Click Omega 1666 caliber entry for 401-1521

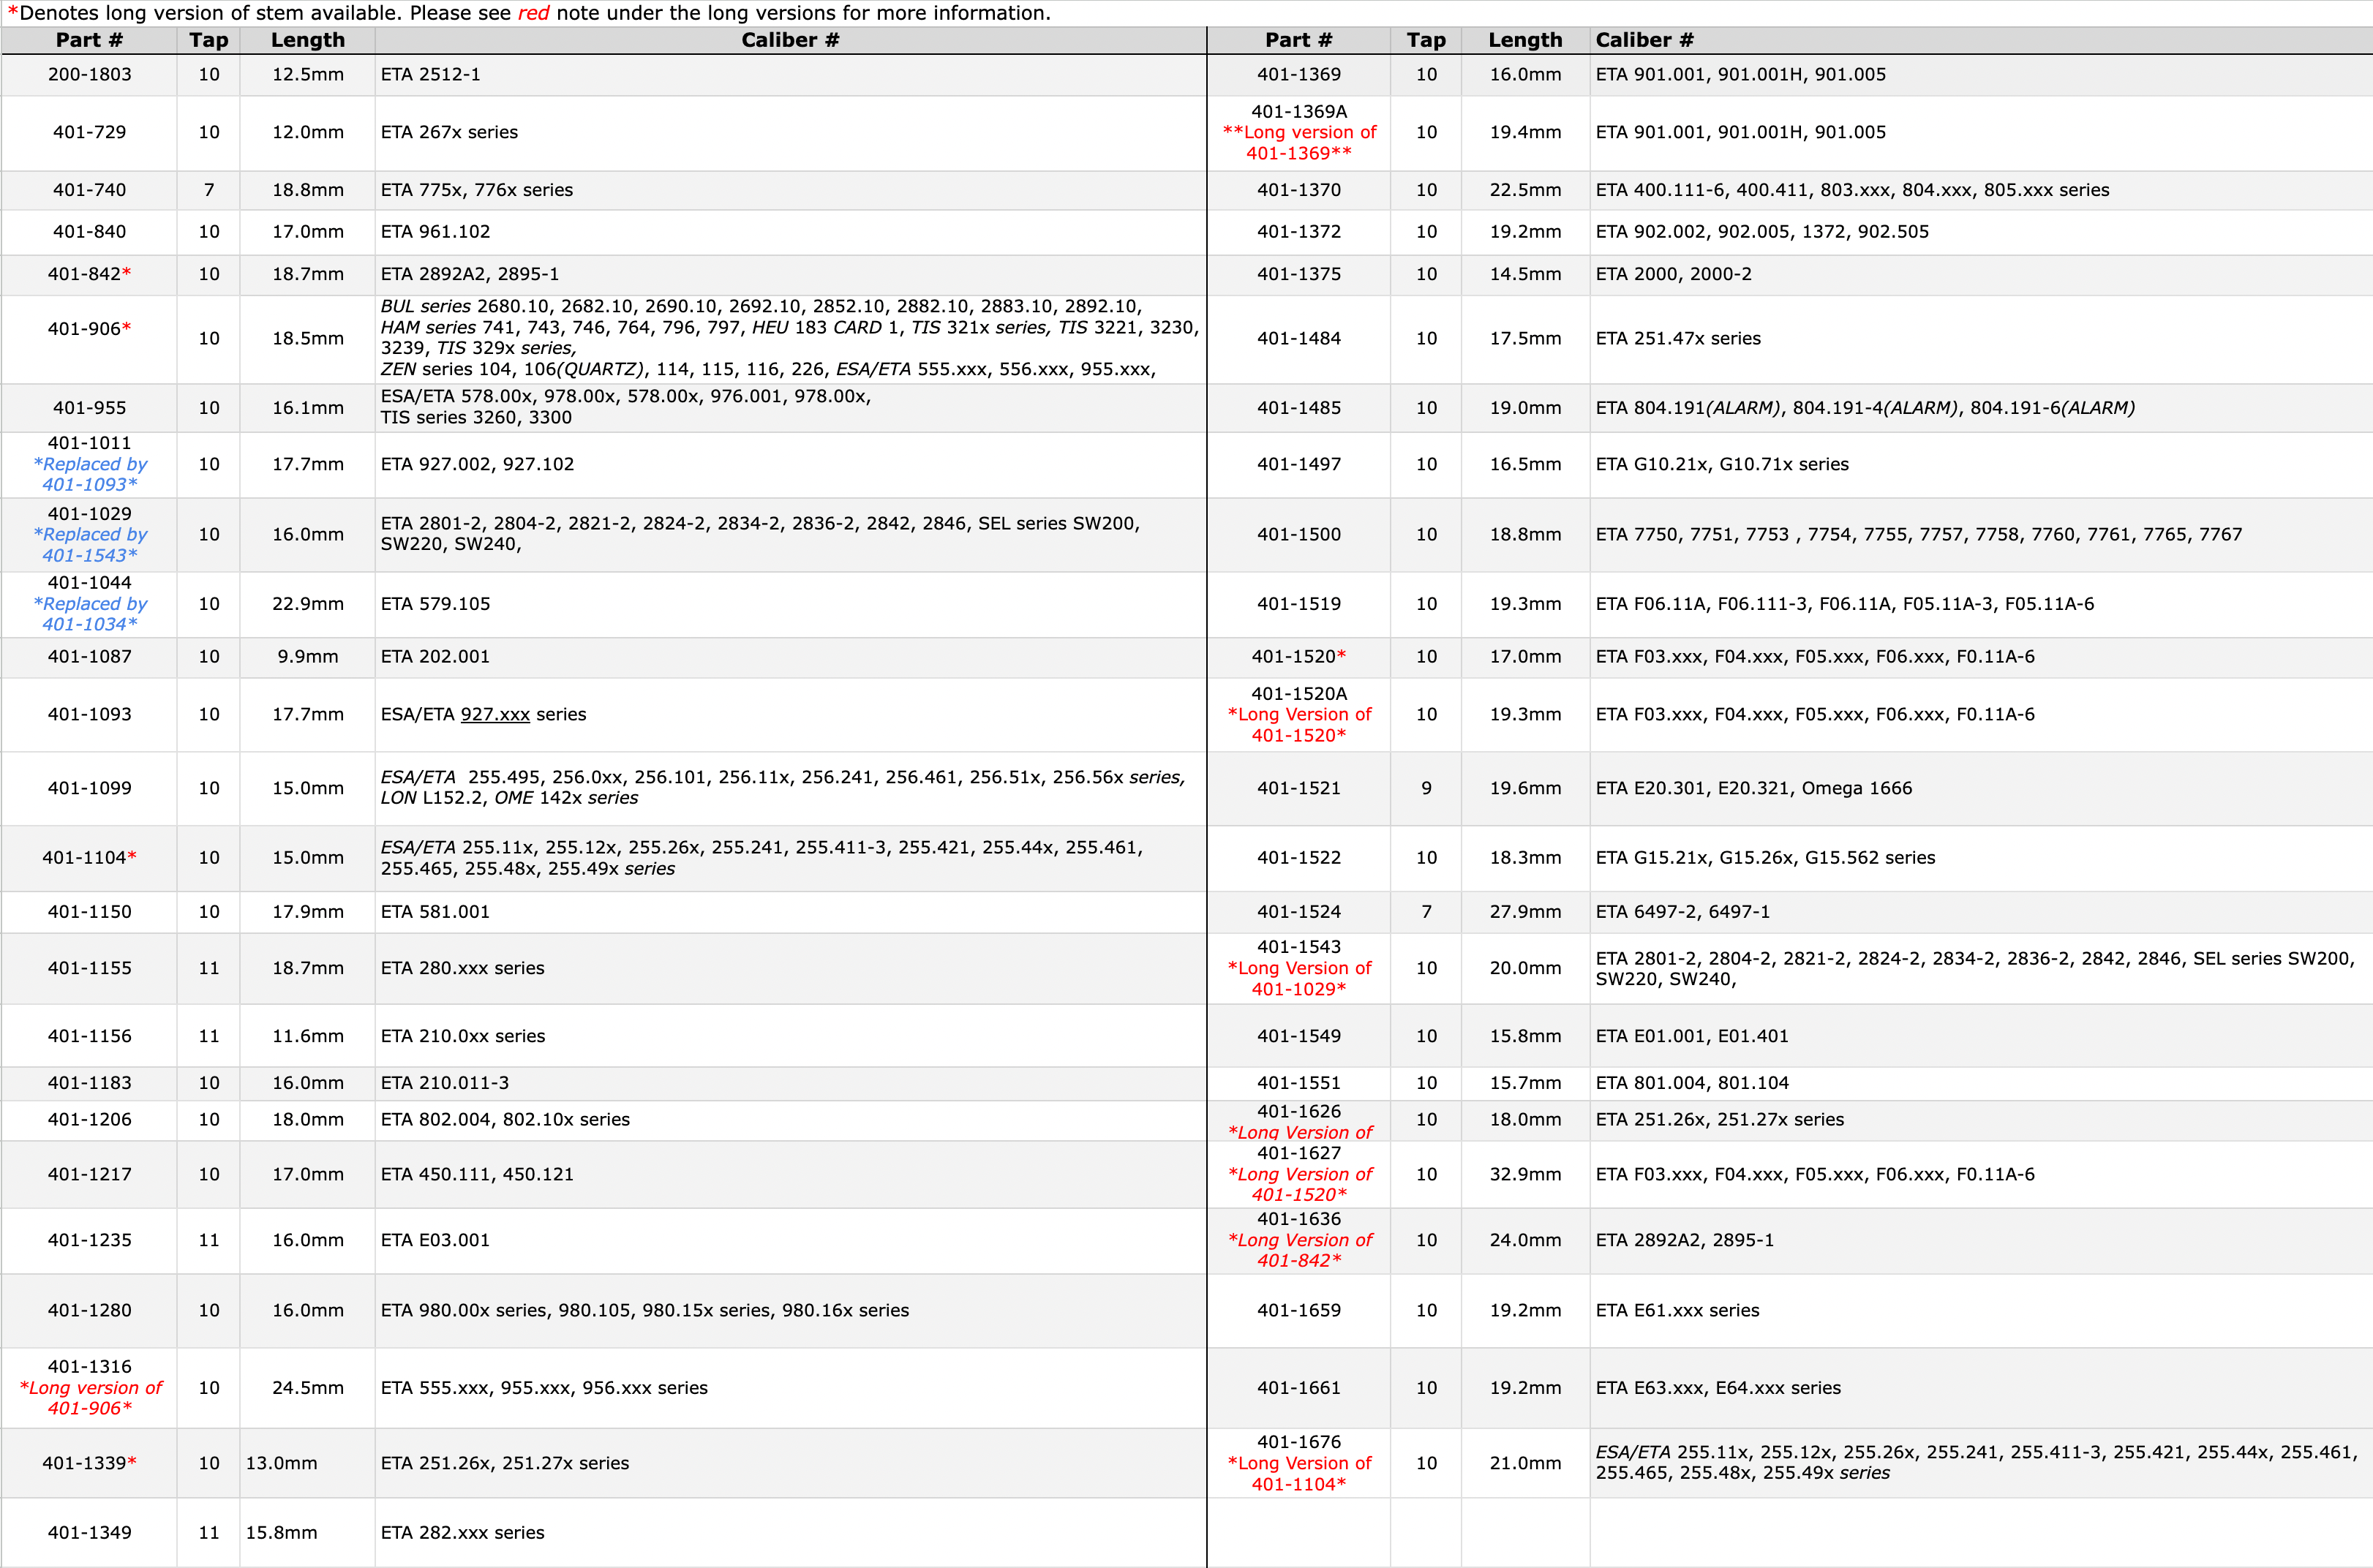[1856, 788]
